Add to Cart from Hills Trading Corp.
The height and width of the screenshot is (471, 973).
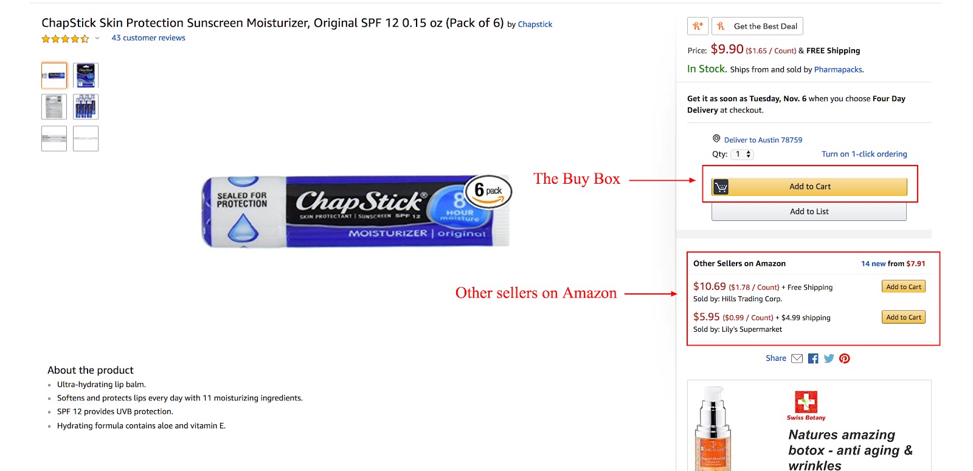coord(904,287)
